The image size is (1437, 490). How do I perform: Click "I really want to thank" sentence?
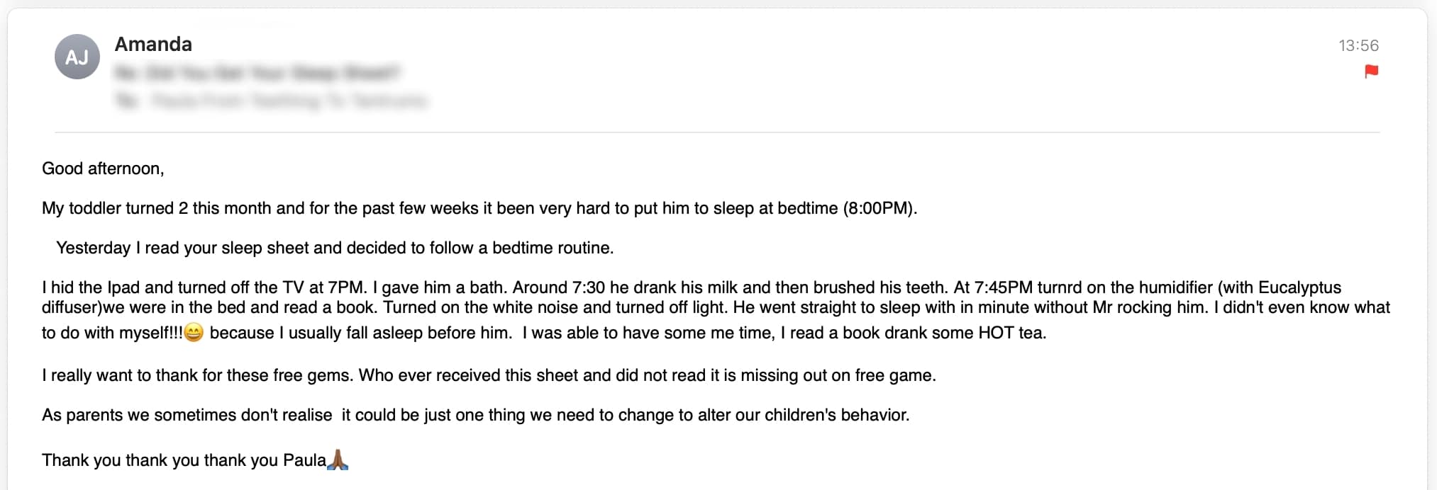coord(489,375)
